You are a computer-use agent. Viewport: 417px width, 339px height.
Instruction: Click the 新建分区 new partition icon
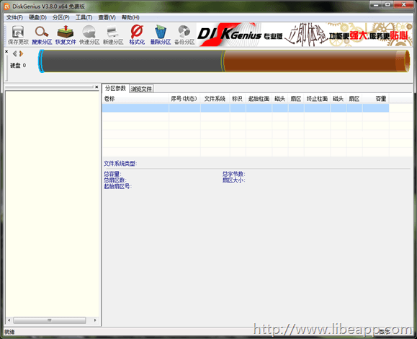coord(113,35)
